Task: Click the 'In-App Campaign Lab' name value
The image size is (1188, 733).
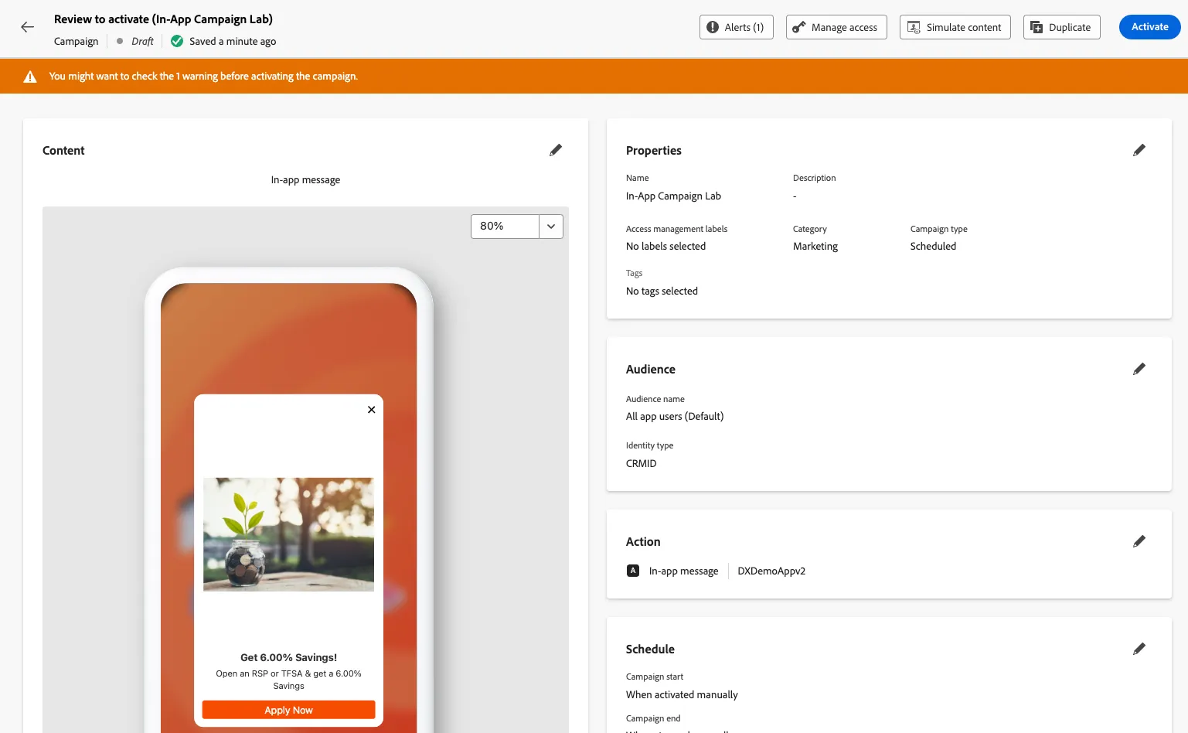Action: coord(673,196)
